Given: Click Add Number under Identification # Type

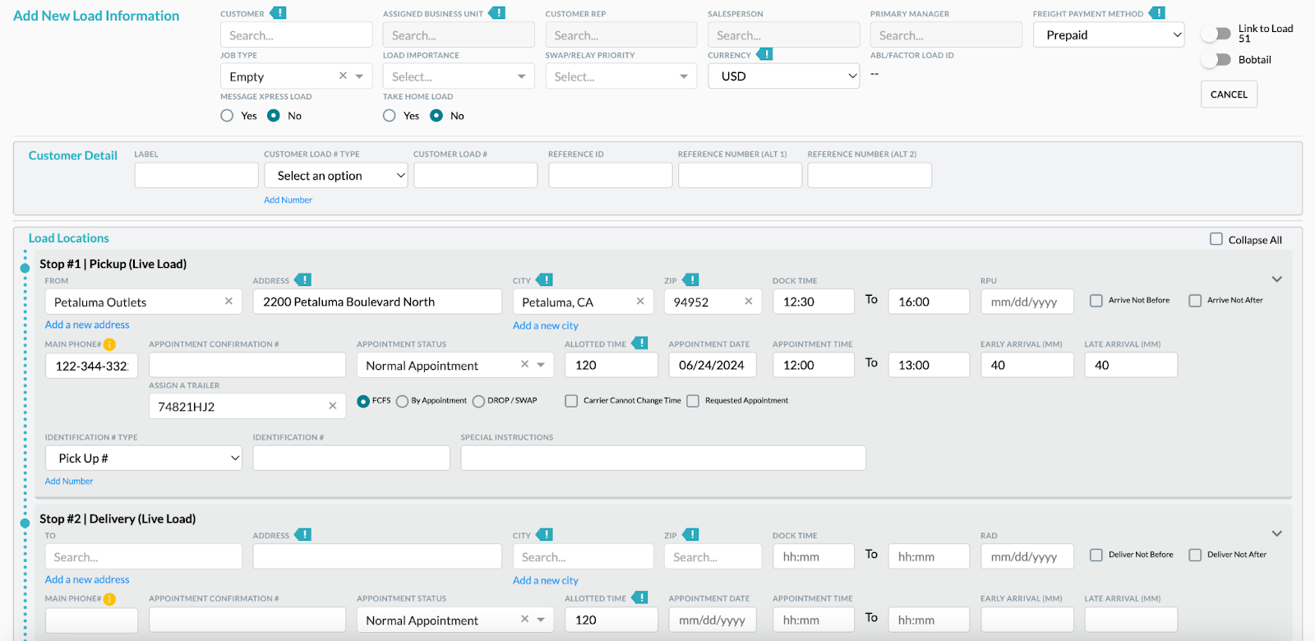Looking at the screenshot, I should pos(69,482).
